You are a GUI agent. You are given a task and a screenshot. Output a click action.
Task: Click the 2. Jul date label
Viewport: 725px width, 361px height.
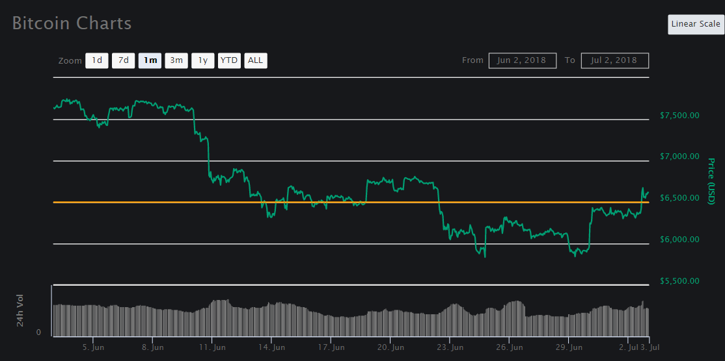tap(628, 347)
